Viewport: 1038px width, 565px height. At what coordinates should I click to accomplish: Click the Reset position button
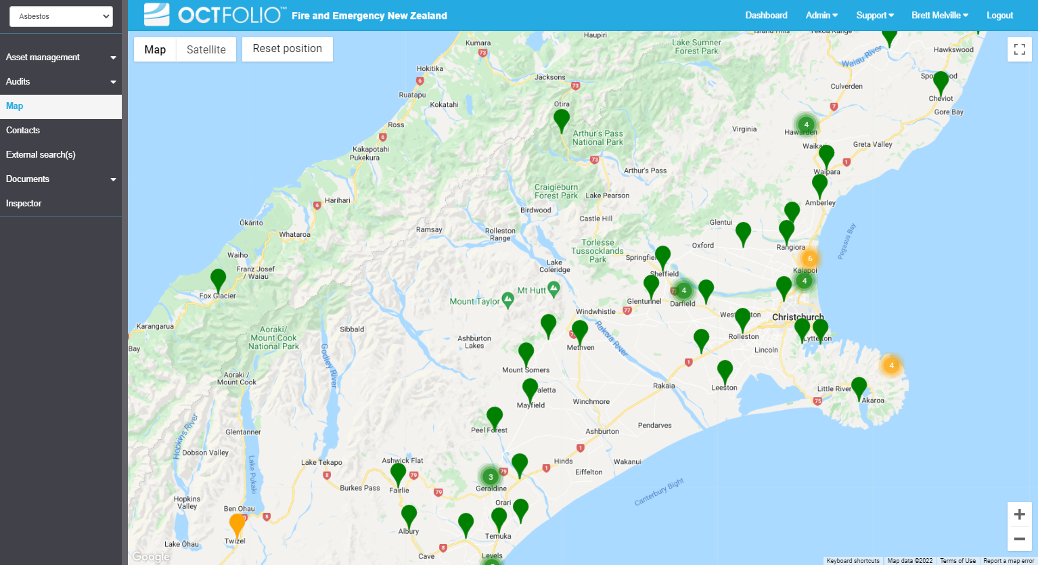[287, 49]
